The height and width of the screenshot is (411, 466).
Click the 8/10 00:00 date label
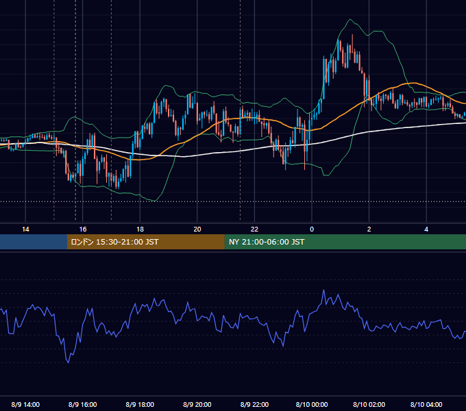312,404
